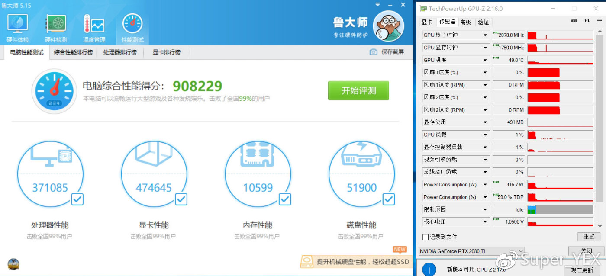606x276 pixels.
Task: Expand the 显存使用 sensor dropdown
Action: (x=485, y=122)
